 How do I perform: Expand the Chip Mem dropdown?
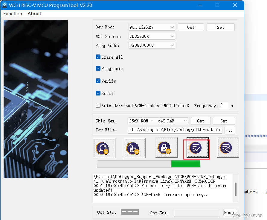(158, 121)
